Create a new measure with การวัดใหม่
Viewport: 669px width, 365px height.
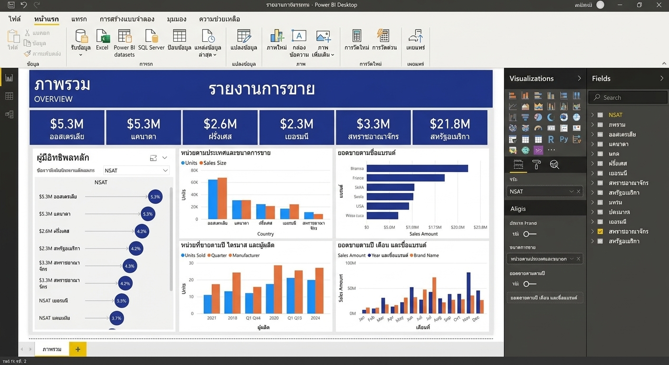click(357, 39)
